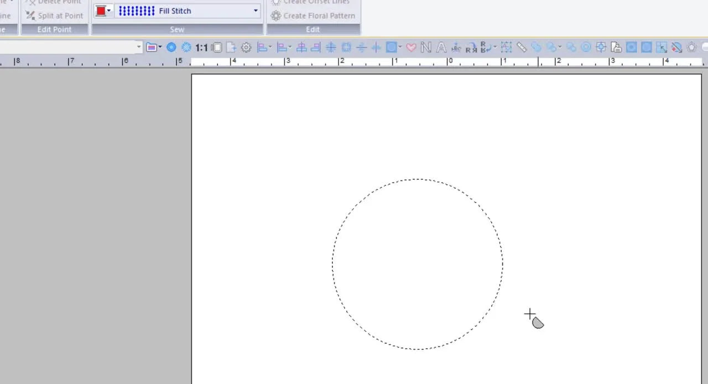Click the center crosshair alignment icon
Viewport: 708px width, 384px height.
(x=331, y=48)
